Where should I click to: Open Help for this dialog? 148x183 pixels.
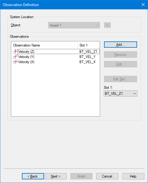tap(133, 176)
